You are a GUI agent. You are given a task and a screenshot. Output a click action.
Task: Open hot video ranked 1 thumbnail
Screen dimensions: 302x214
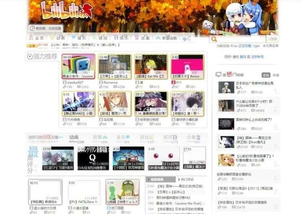pos(226,87)
